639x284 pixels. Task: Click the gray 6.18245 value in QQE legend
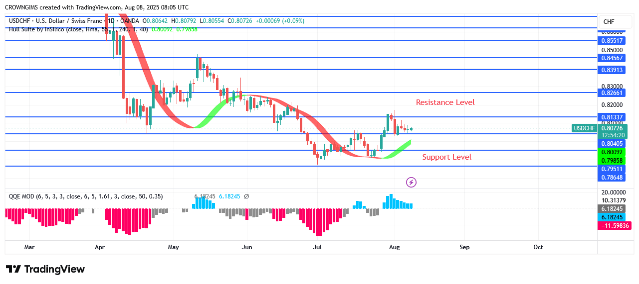(205, 196)
